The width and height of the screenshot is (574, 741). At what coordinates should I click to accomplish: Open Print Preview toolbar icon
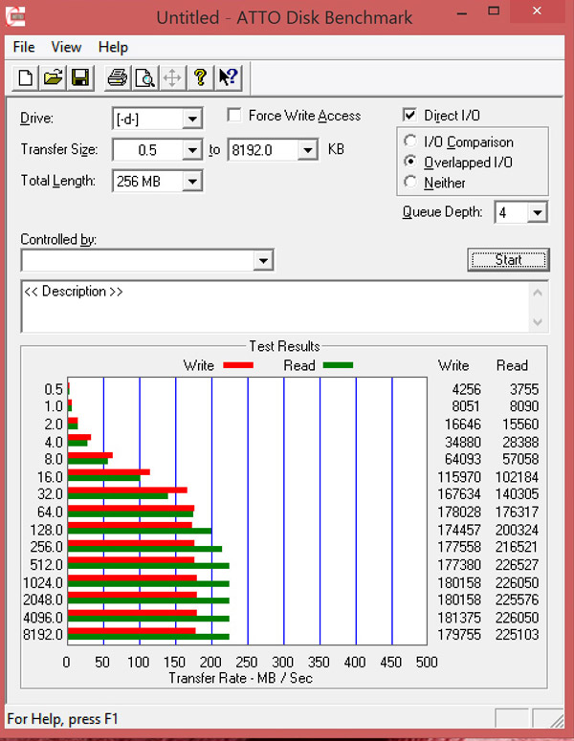[144, 78]
